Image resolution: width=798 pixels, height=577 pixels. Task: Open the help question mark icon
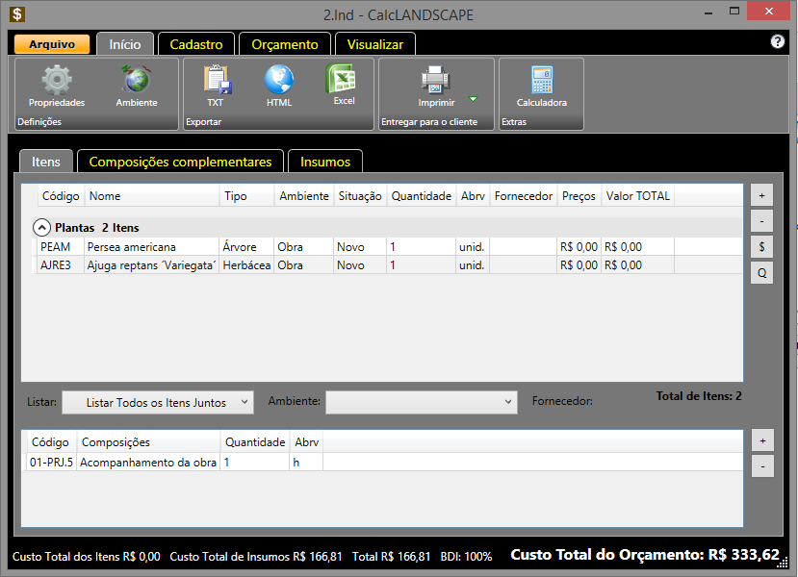click(778, 42)
